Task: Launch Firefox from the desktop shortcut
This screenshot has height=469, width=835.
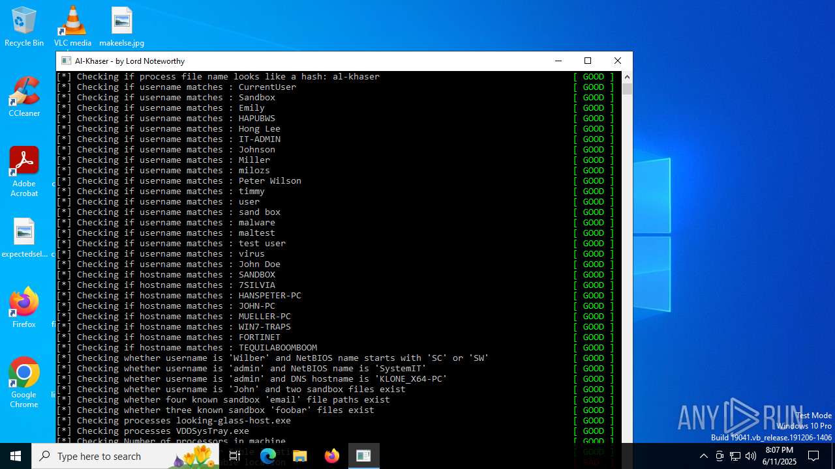Action: [24, 308]
